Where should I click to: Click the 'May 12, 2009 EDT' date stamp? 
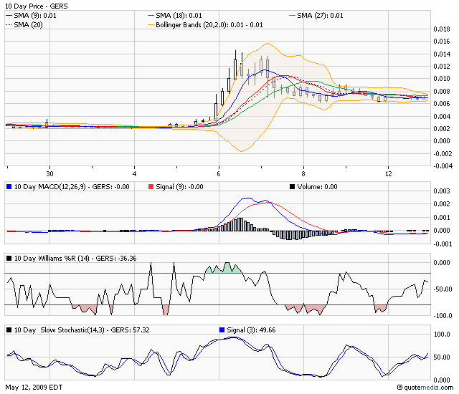[x=34, y=388]
